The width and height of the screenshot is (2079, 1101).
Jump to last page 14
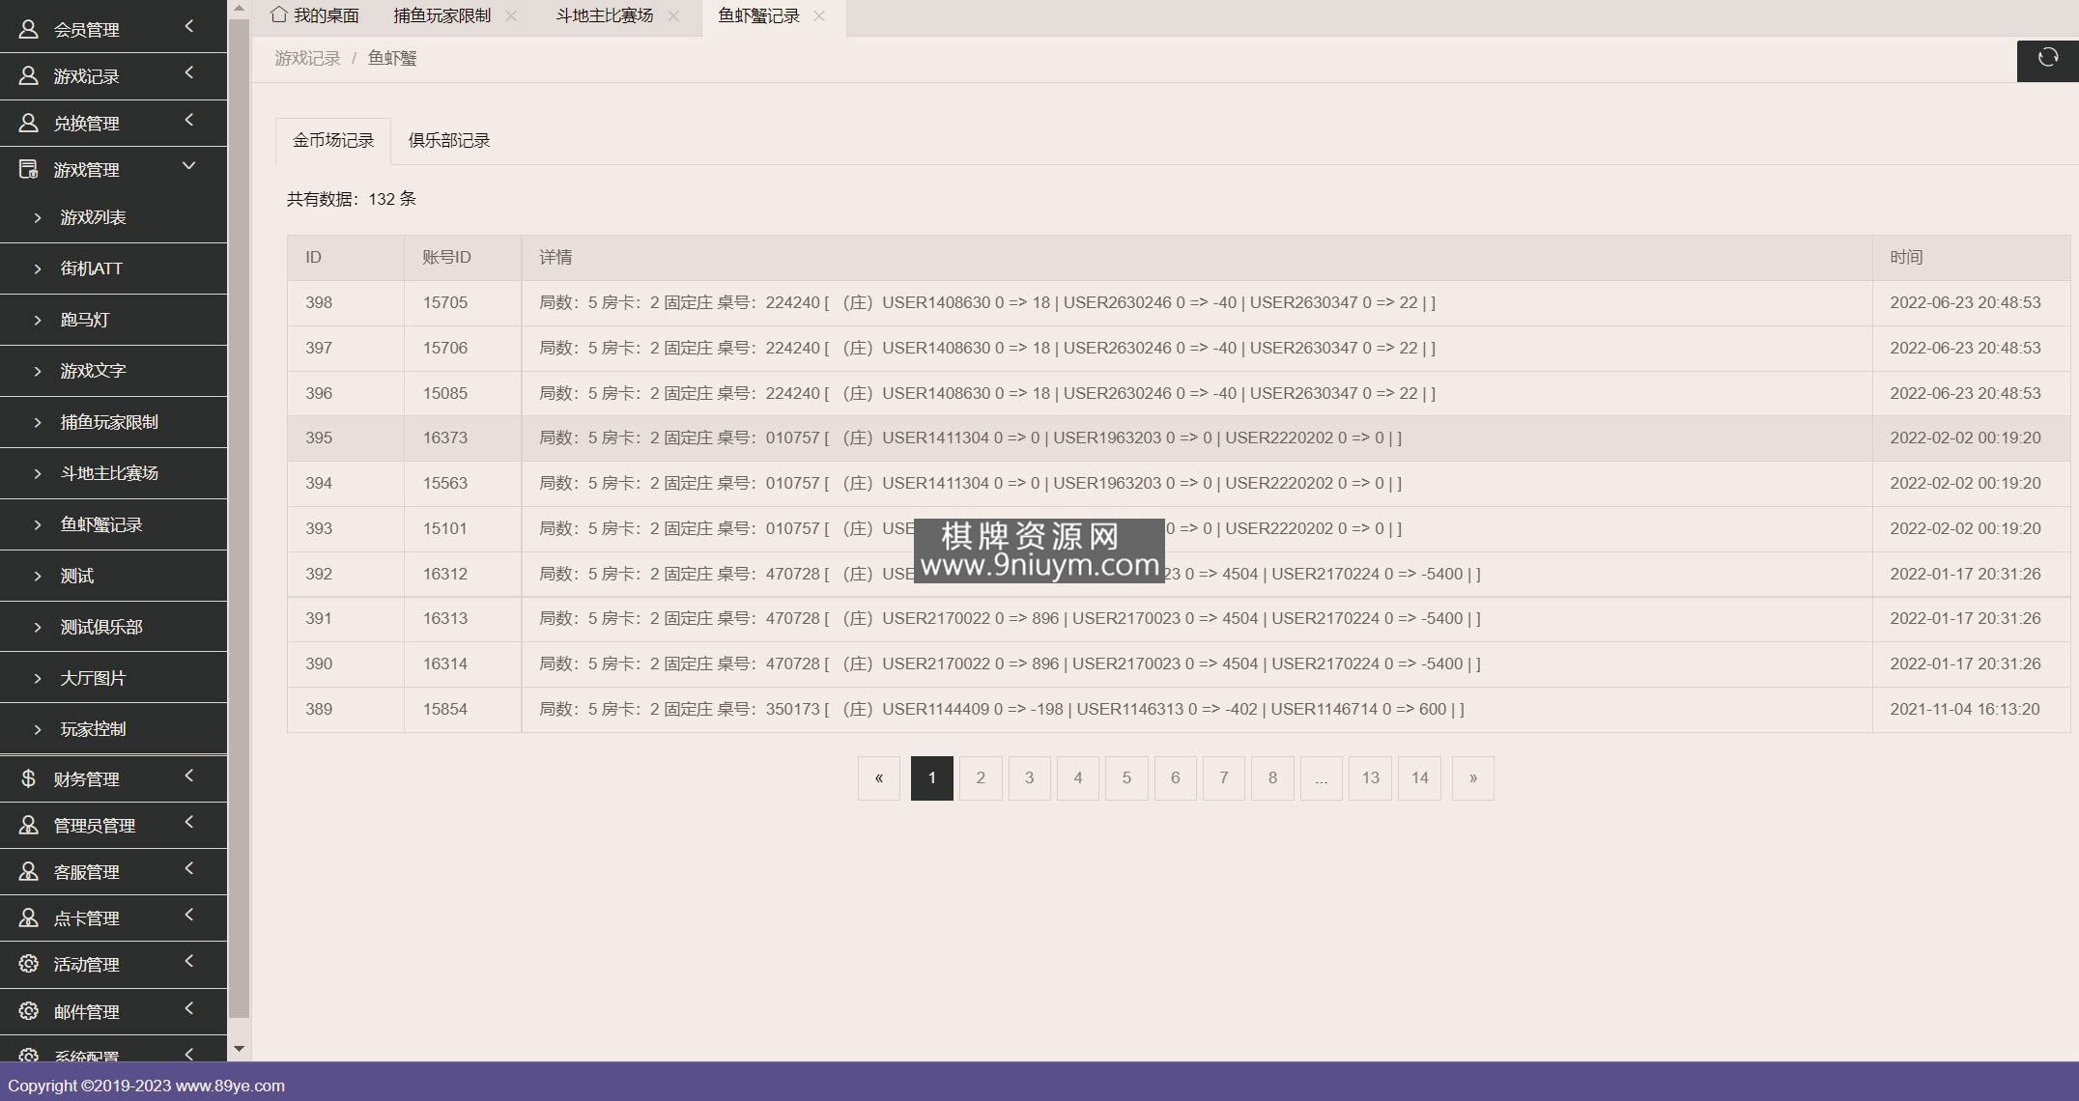(1420, 778)
